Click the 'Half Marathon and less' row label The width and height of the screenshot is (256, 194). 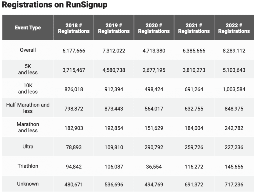[28, 108]
